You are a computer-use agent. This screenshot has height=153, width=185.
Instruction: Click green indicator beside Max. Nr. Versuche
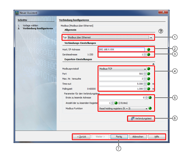pyautogui.click(x=149, y=79)
